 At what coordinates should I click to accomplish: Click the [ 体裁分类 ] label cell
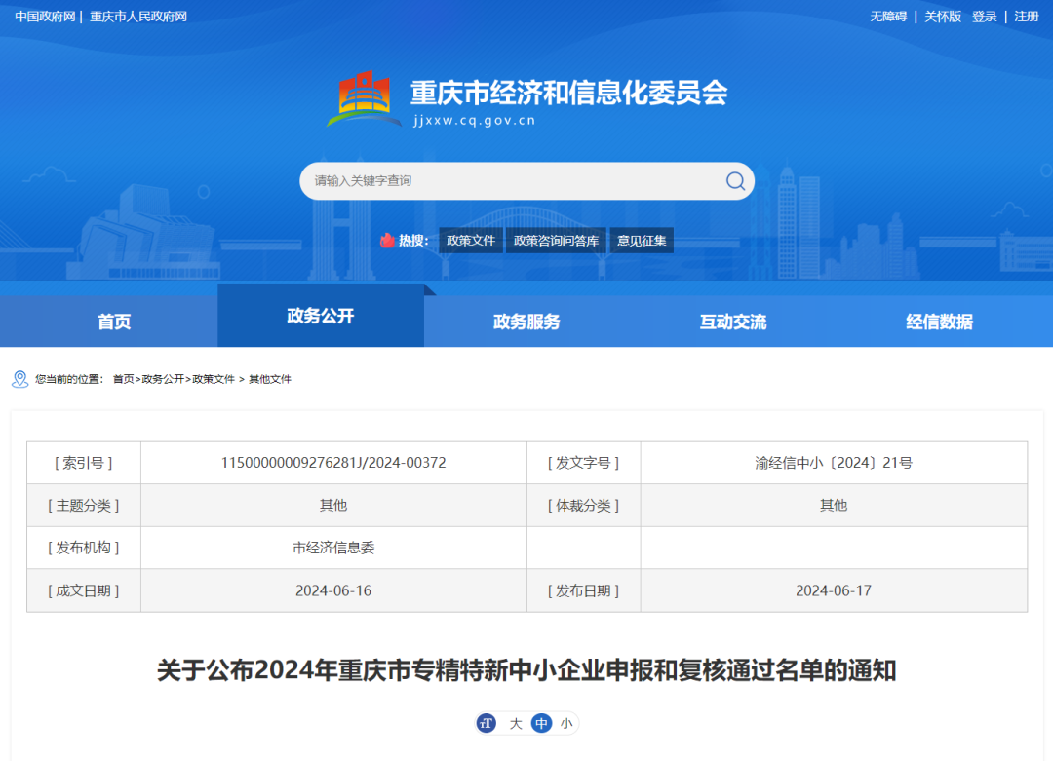coord(584,506)
